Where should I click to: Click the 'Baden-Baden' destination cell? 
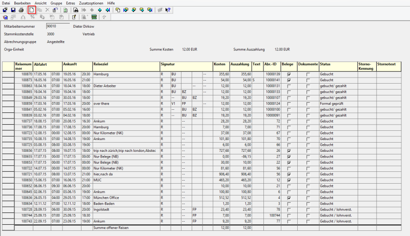(x=126, y=204)
